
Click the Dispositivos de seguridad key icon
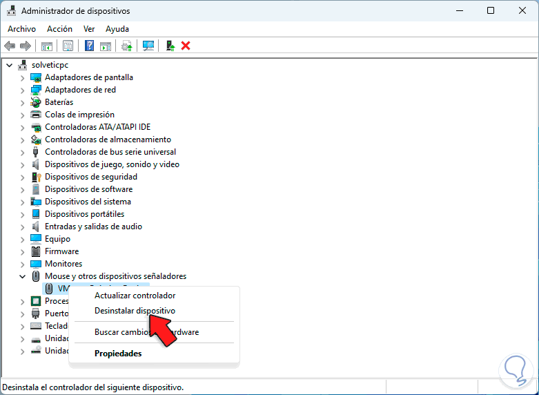[x=36, y=177]
